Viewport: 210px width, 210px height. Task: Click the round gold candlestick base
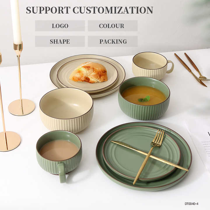(21, 107)
